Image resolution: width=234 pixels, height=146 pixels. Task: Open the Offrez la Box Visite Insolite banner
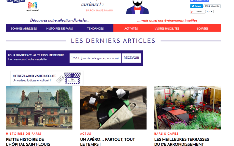coord(47,79)
